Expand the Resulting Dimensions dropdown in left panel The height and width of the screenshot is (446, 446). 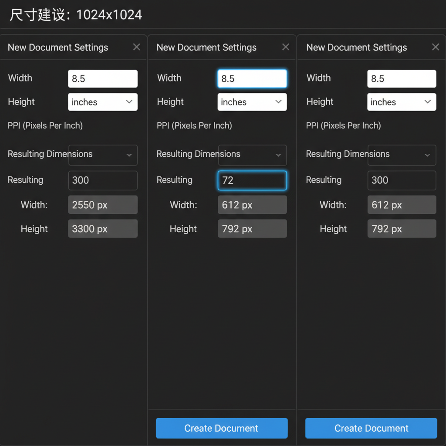pos(103,155)
